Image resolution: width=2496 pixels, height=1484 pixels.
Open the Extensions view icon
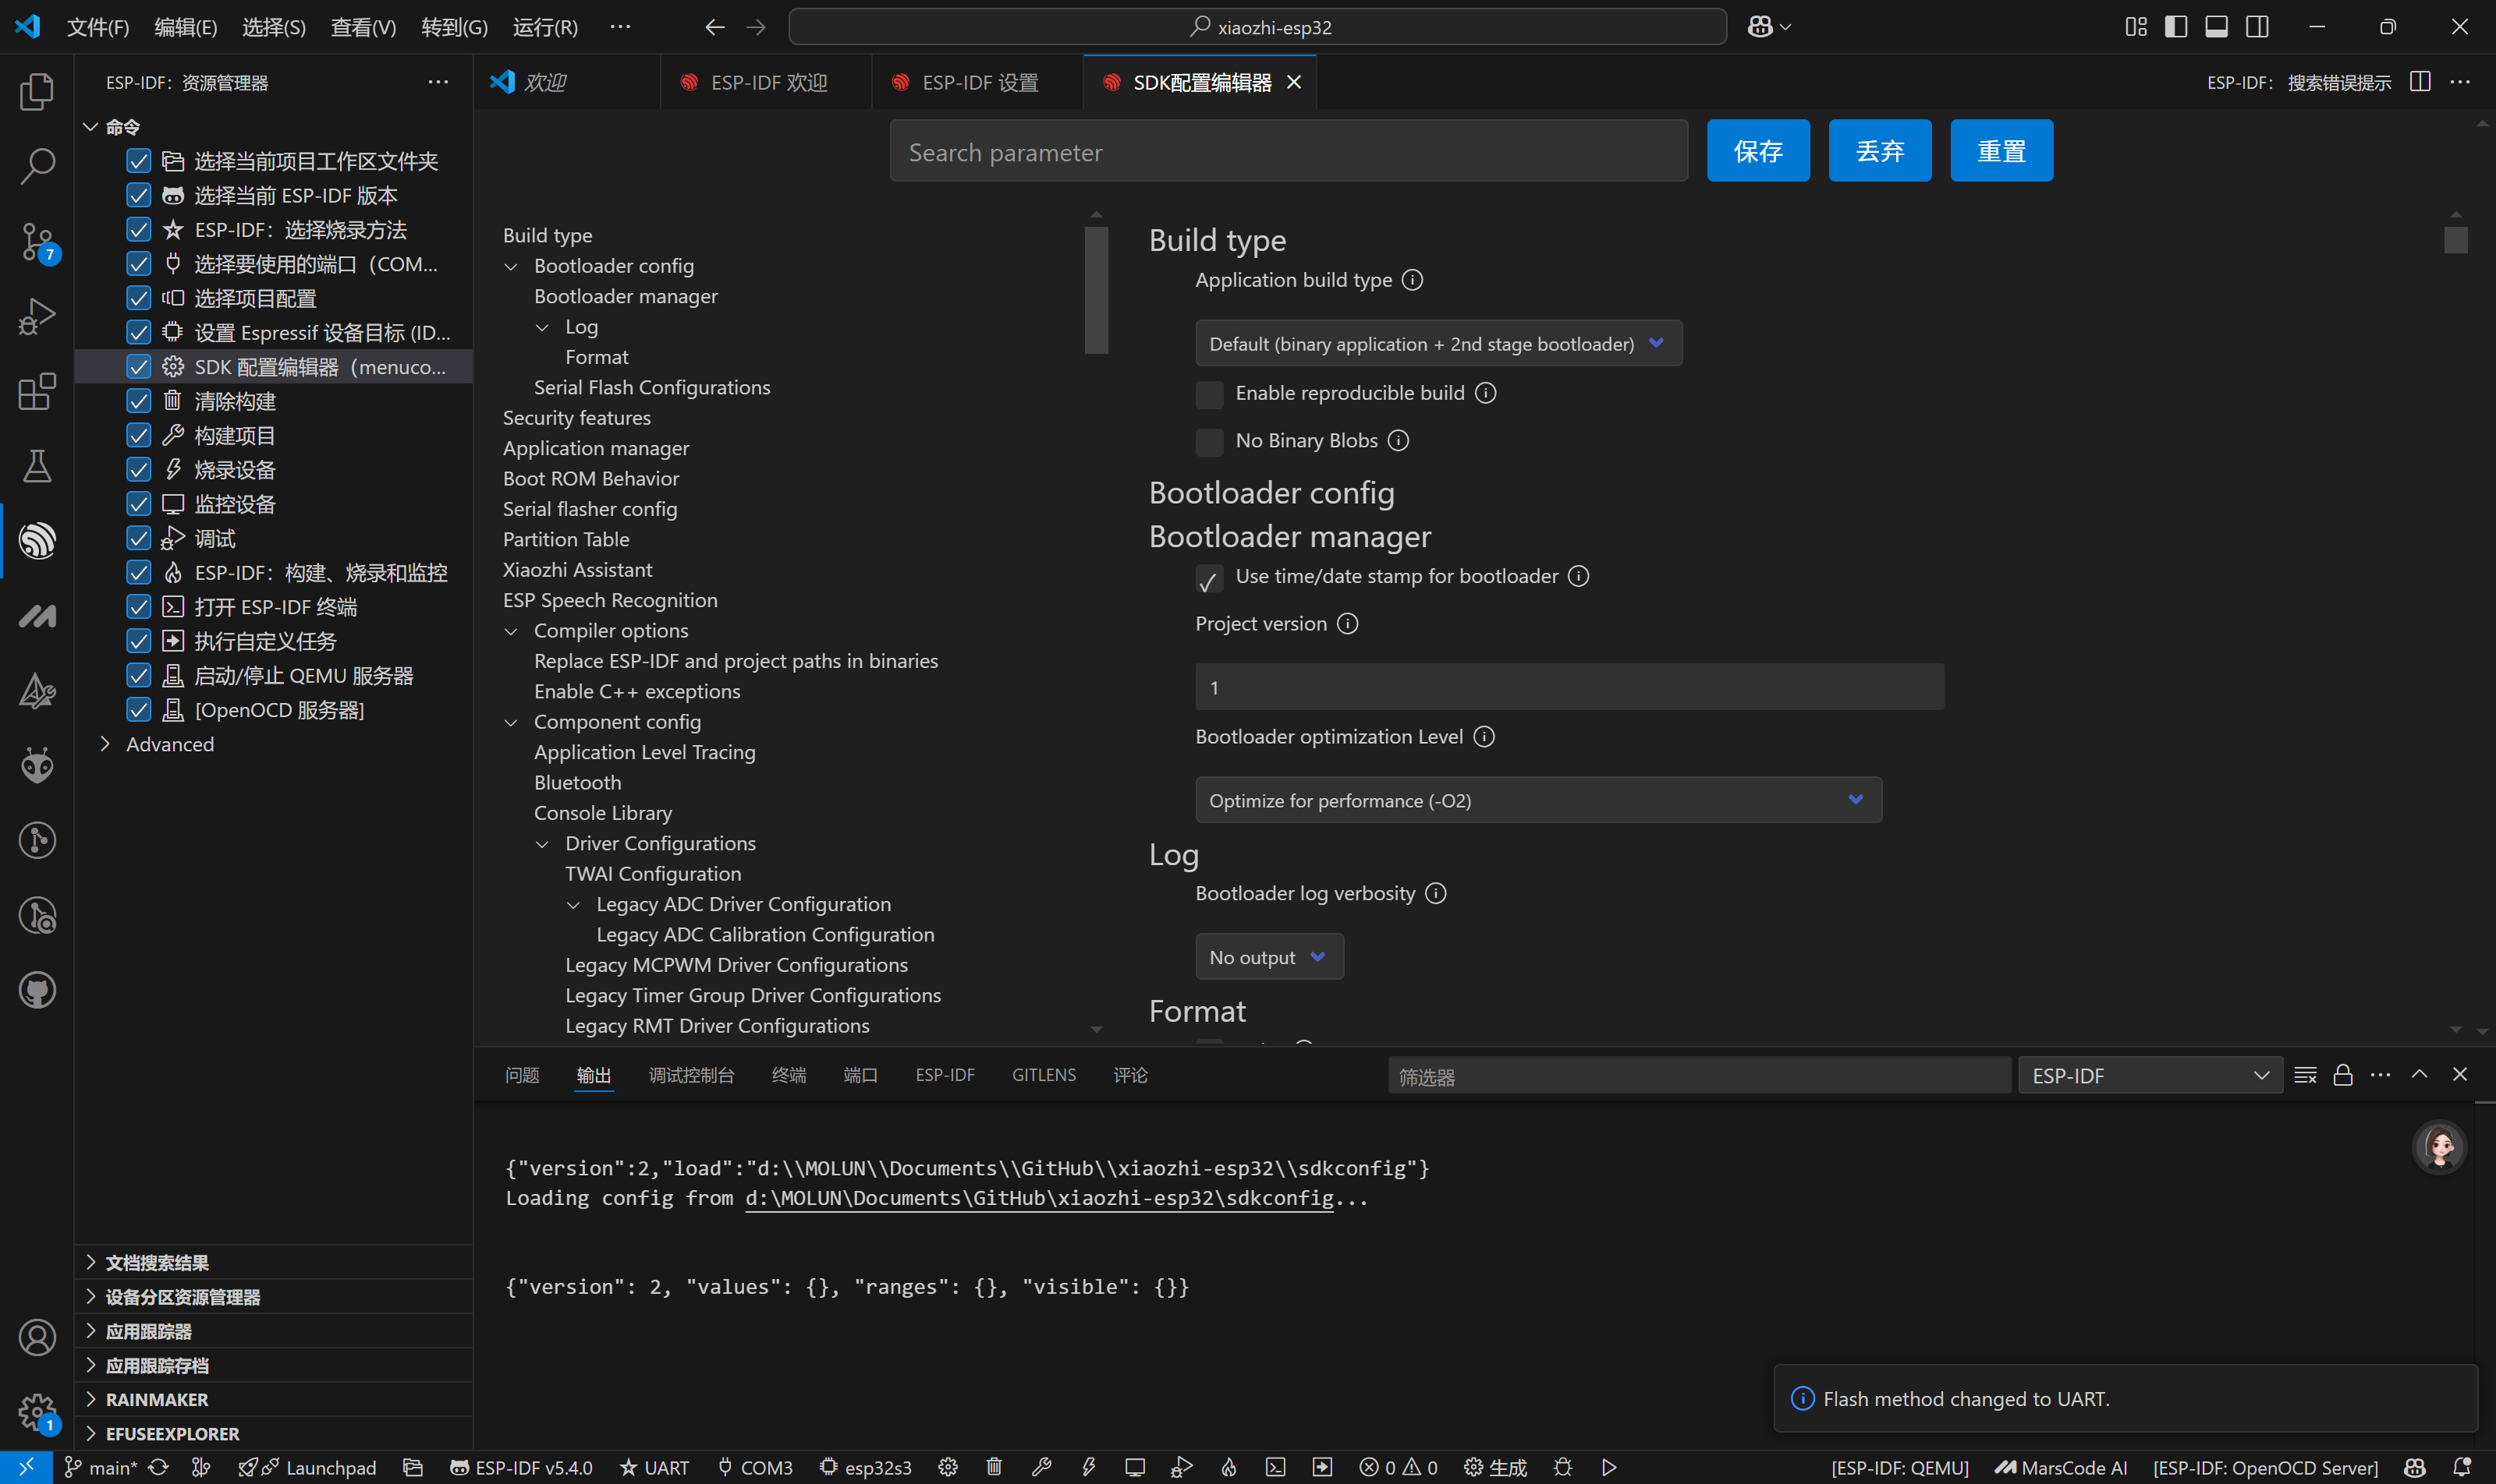pyautogui.click(x=37, y=391)
